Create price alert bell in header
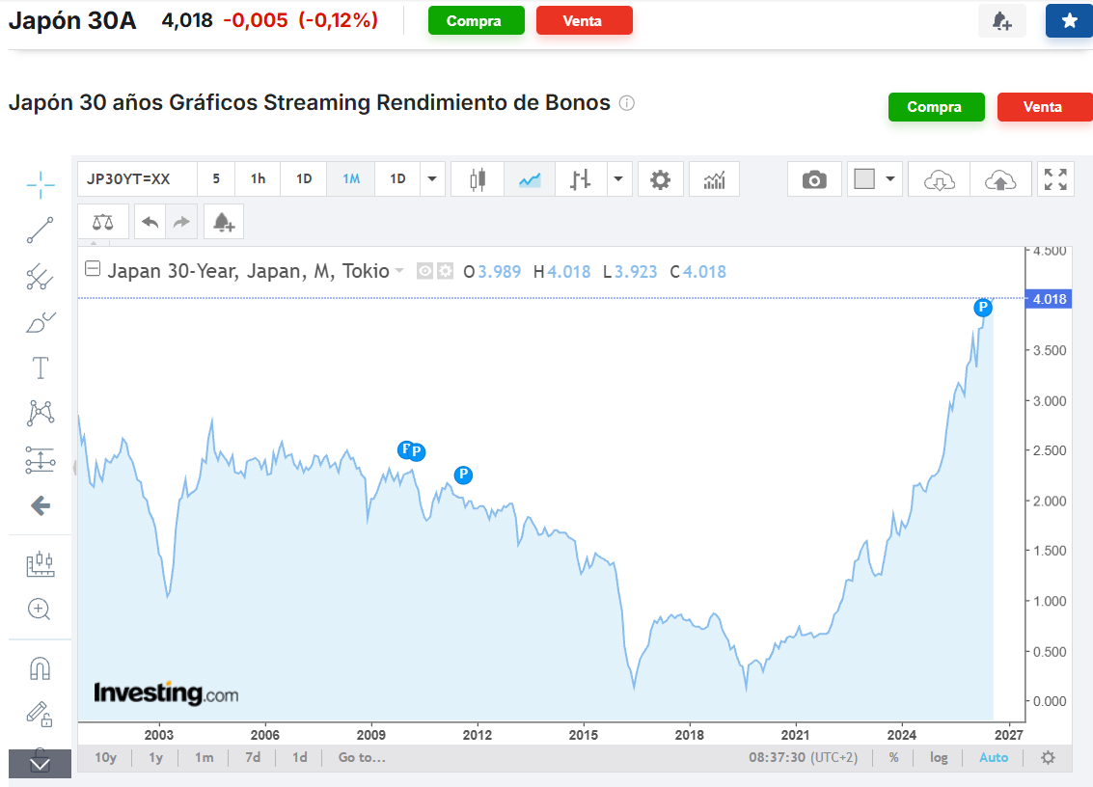The width and height of the screenshot is (1093, 787). coord(1001,21)
